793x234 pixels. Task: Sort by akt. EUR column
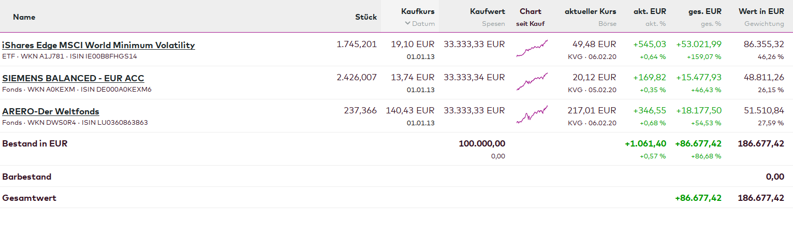pos(650,11)
